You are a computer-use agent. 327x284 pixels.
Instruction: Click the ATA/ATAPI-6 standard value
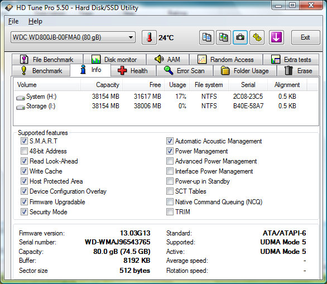point(285,233)
